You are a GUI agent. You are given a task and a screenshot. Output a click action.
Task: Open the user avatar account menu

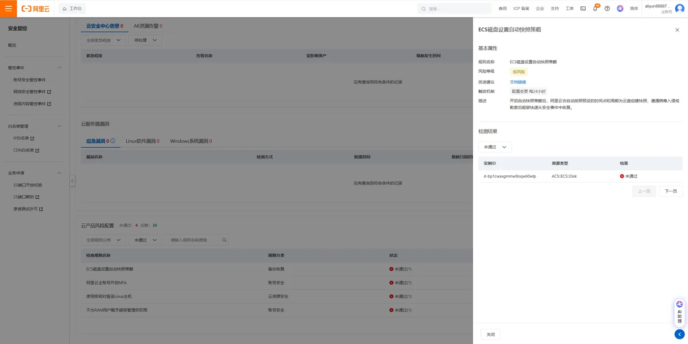(680, 9)
